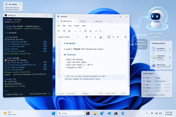176x117 pixels.
Task: Open NotepadX from the taskbar
Action: coord(123,113)
